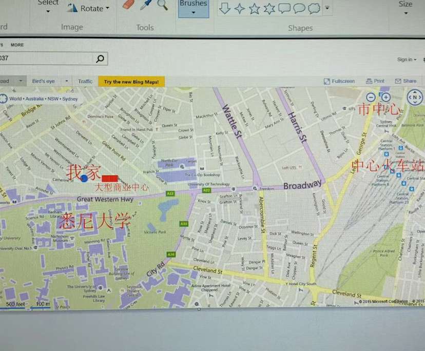Click the Cleveland St label near Vine St

(x=207, y=270)
